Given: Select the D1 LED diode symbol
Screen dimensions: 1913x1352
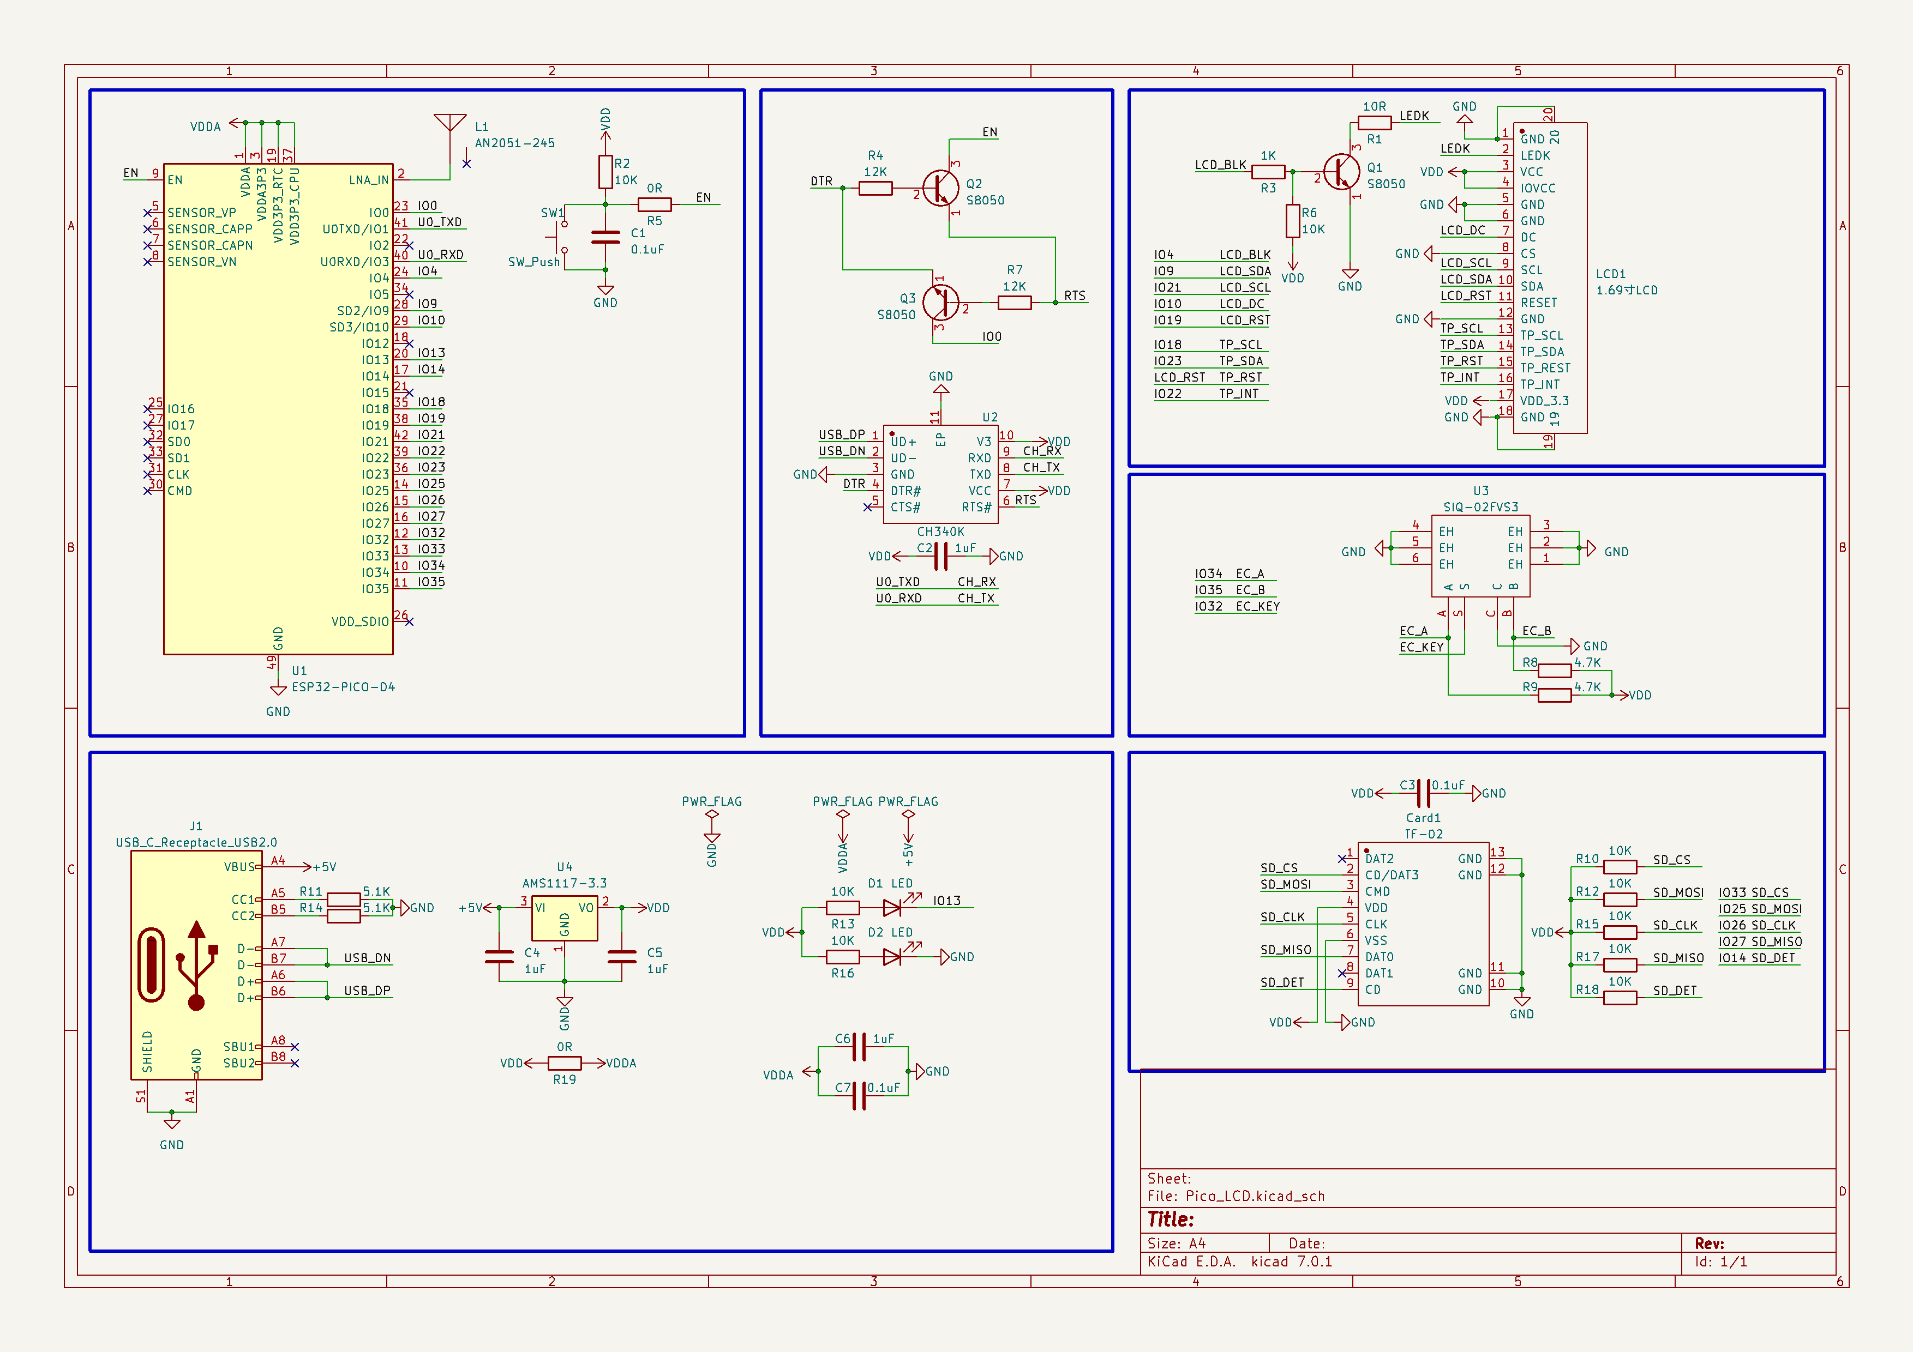Looking at the screenshot, I should coord(891,908).
